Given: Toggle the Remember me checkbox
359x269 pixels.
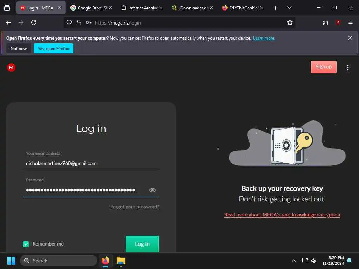Looking at the screenshot, I should click(x=26, y=244).
